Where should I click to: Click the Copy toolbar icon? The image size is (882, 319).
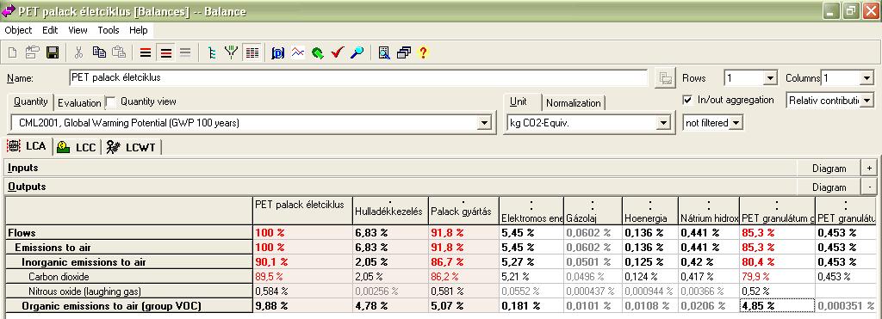click(99, 52)
